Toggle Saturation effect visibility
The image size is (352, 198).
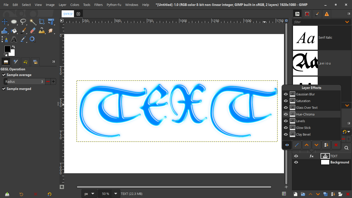[x=286, y=101]
